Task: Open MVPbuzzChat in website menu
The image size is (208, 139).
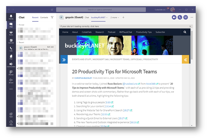Action: pos(126,32)
